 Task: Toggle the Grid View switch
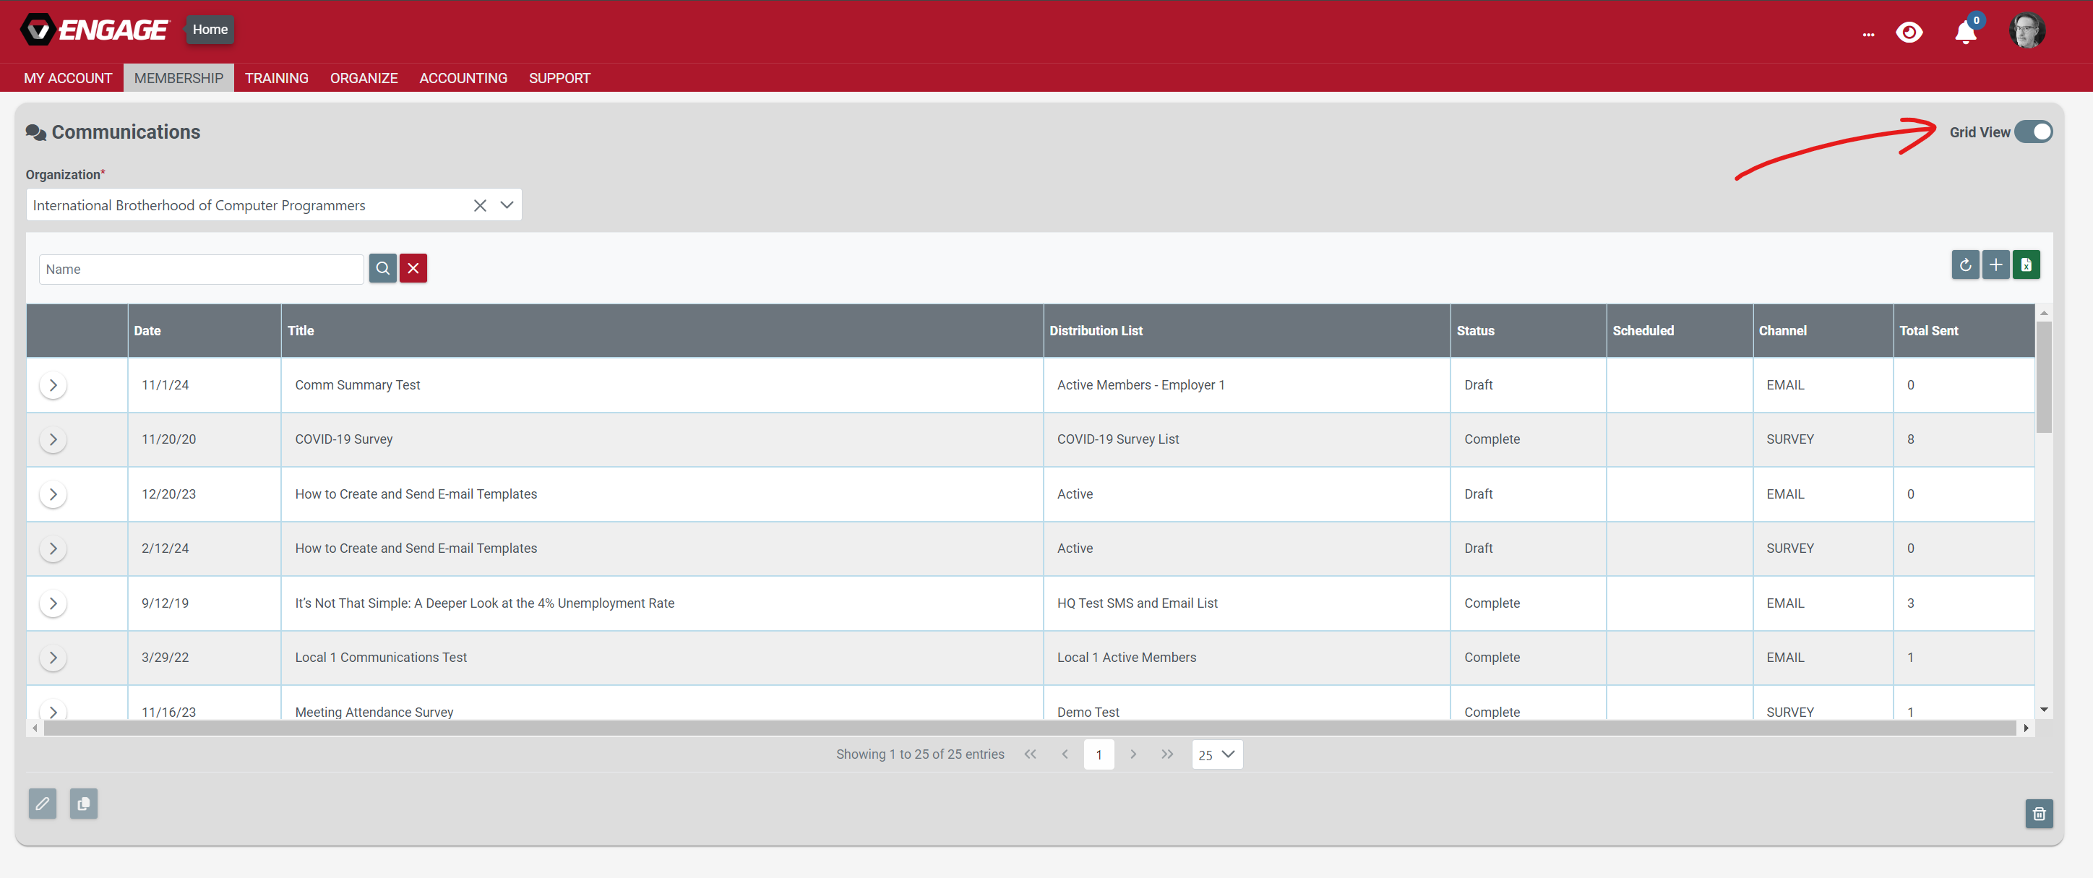(x=2033, y=132)
